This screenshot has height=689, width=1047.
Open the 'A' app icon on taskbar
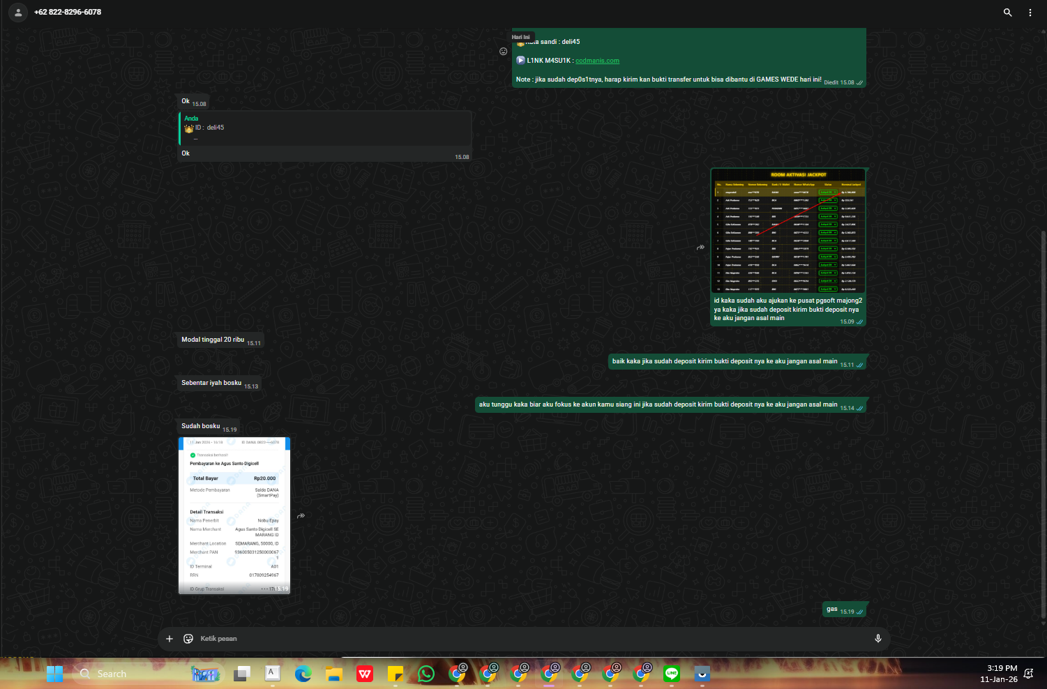point(273,673)
